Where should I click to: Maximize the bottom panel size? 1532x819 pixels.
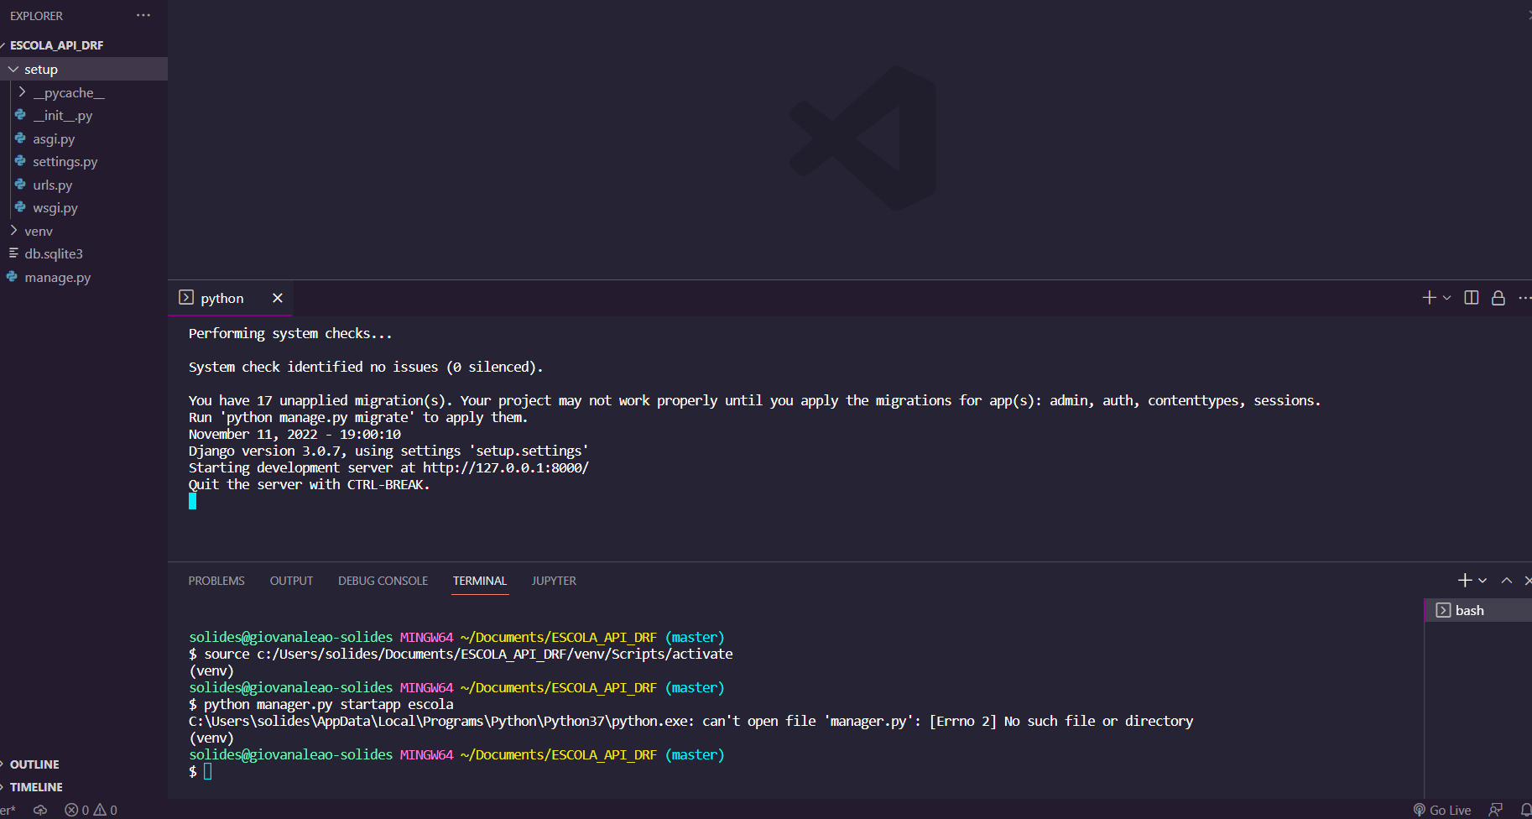(x=1507, y=580)
